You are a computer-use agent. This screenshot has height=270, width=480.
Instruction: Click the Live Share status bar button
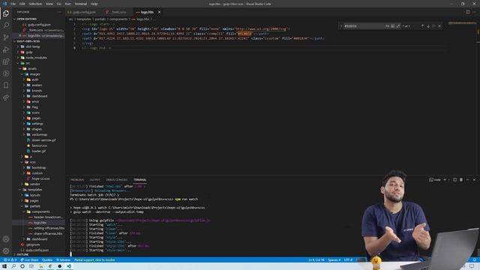point(29,260)
